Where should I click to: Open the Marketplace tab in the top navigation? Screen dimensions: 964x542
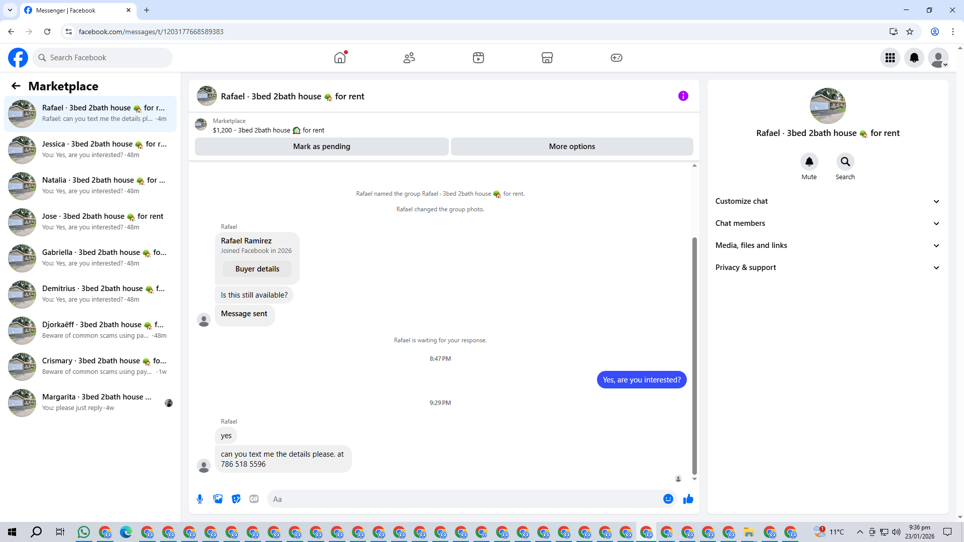point(547,58)
